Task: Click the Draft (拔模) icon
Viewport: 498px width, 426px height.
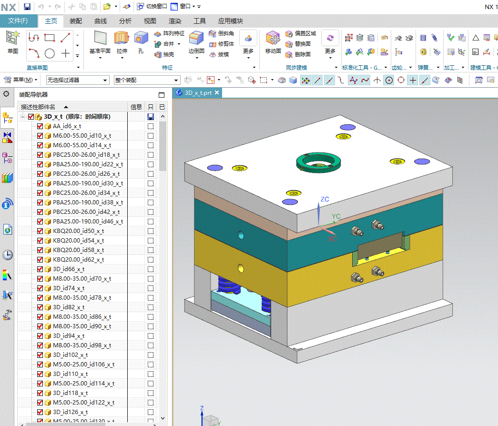Action: pyautogui.click(x=213, y=55)
